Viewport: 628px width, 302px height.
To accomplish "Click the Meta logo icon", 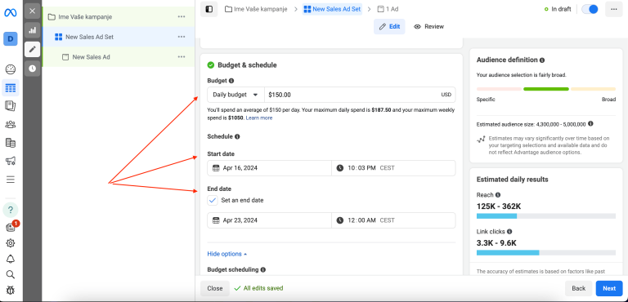I will 11,13.
